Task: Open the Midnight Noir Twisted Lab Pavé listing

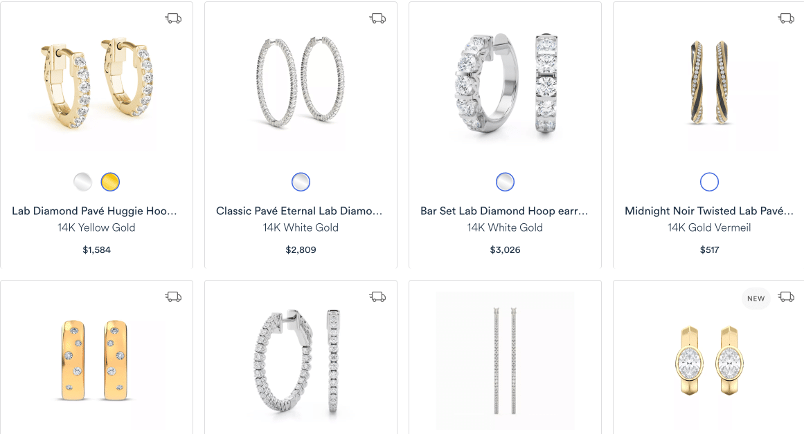Action: point(709,211)
